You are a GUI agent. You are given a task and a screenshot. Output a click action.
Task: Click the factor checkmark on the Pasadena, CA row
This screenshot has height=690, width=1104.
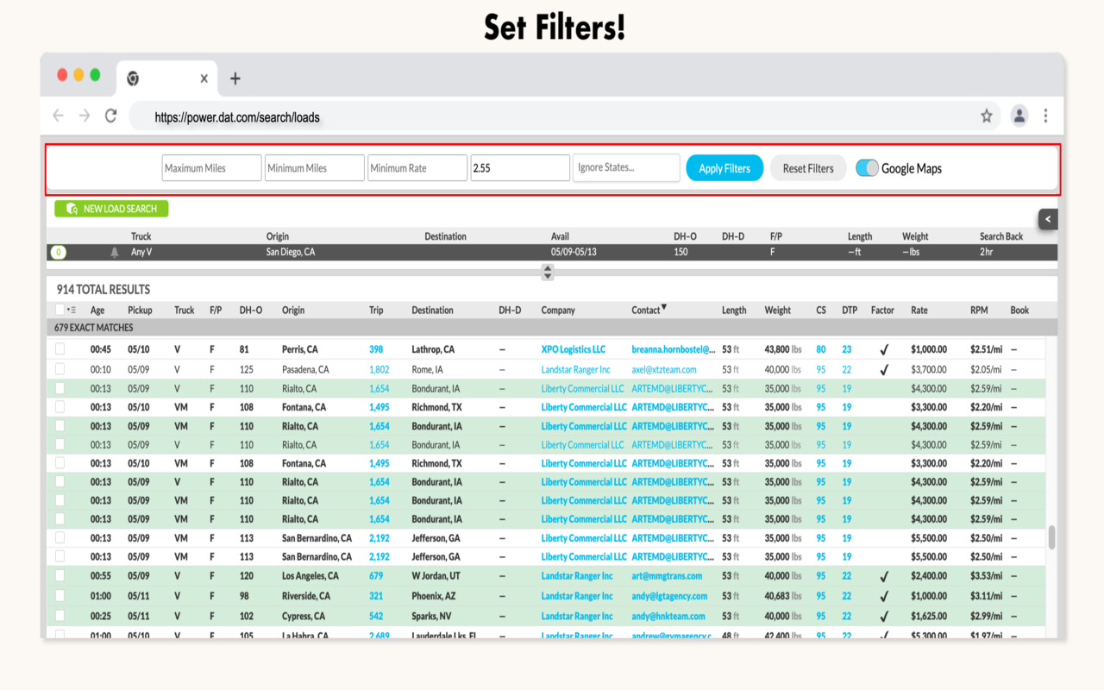coord(884,370)
